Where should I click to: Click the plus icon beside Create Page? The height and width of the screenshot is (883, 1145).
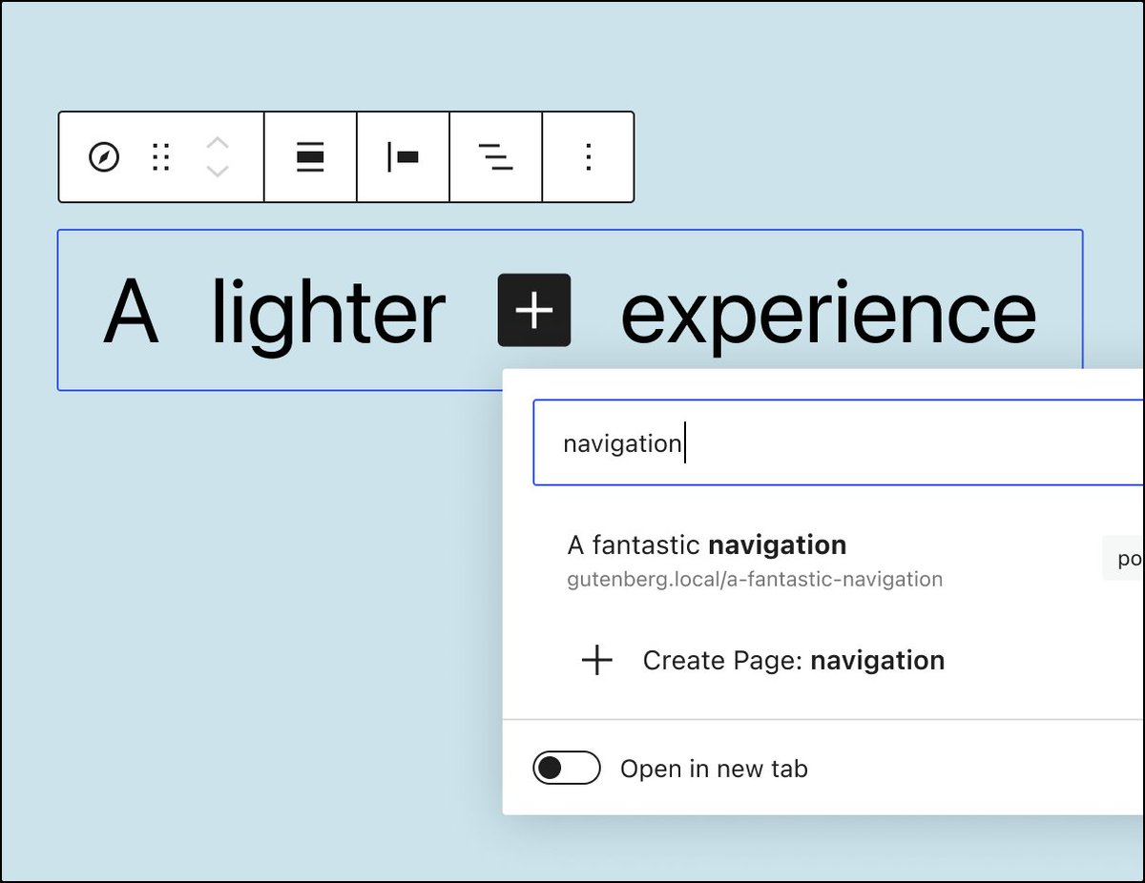[x=597, y=660]
